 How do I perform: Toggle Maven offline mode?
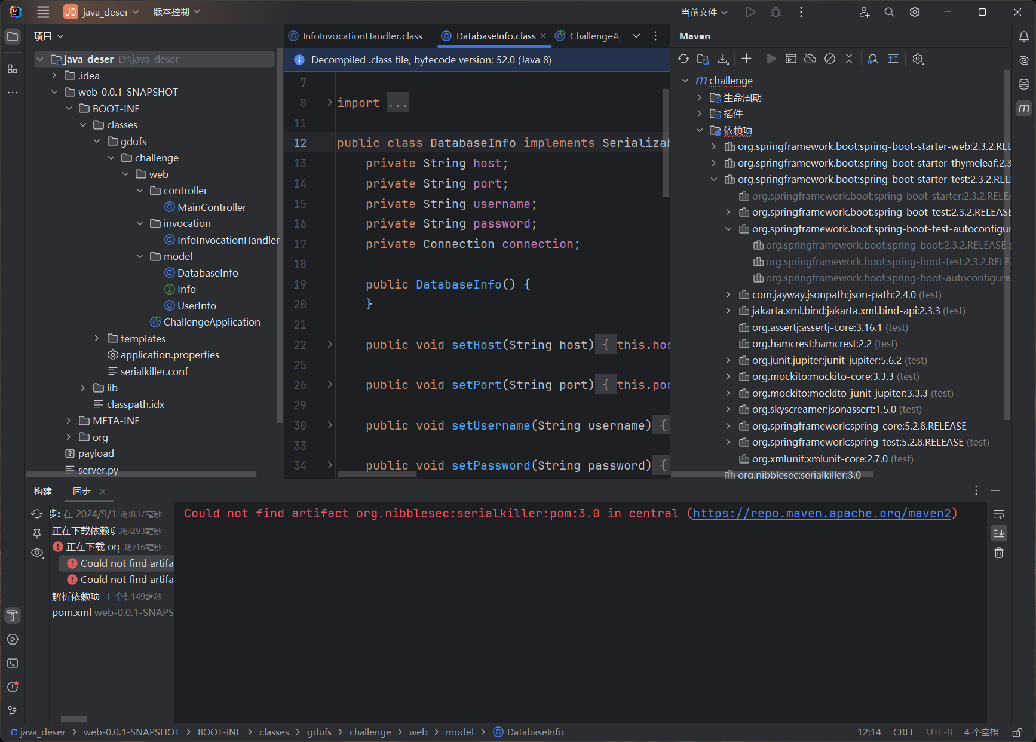point(810,59)
